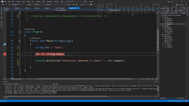Click the 0 references link above Main
This screenshot has width=189, height=106.
[x=35, y=38]
